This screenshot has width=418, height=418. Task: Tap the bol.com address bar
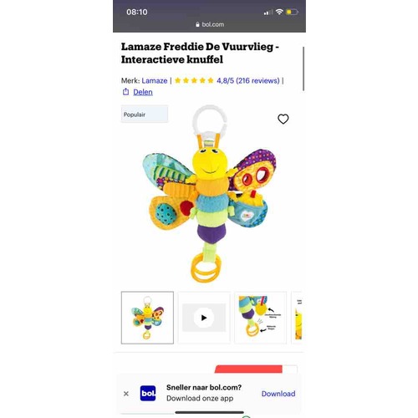click(x=209, y=24)
